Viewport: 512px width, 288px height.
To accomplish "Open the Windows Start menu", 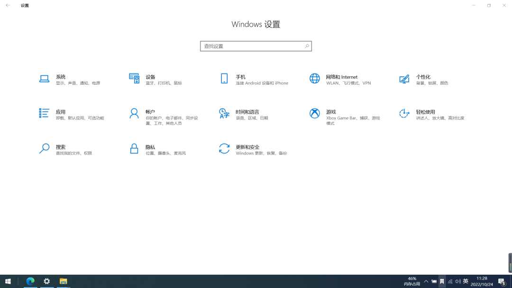I will pyautogui.click(x=8, y=281).
